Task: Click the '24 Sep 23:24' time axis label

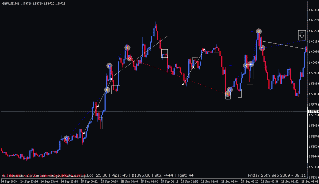Action: tap(29, 181)
